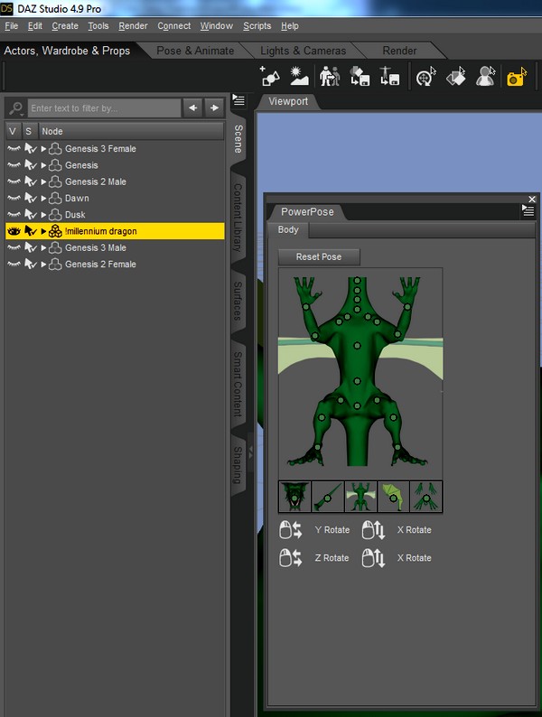Click the left mouse Z Rotate icon
Image resolution: width=542 pixels, height=717 pixels.
[x=291, y=558]
